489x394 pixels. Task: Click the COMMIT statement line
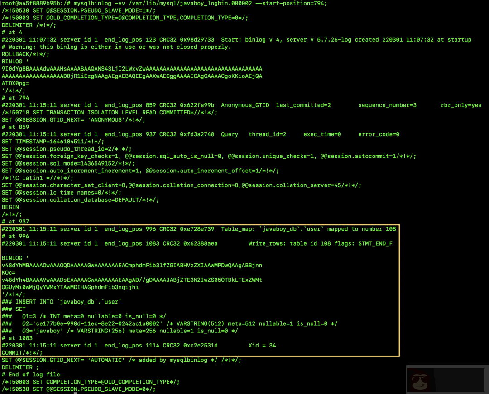tap(18, 352)
